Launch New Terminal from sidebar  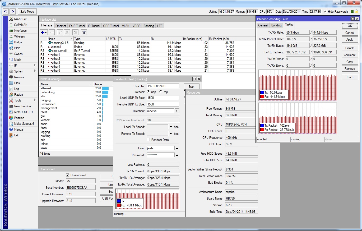tap(22, 106)
